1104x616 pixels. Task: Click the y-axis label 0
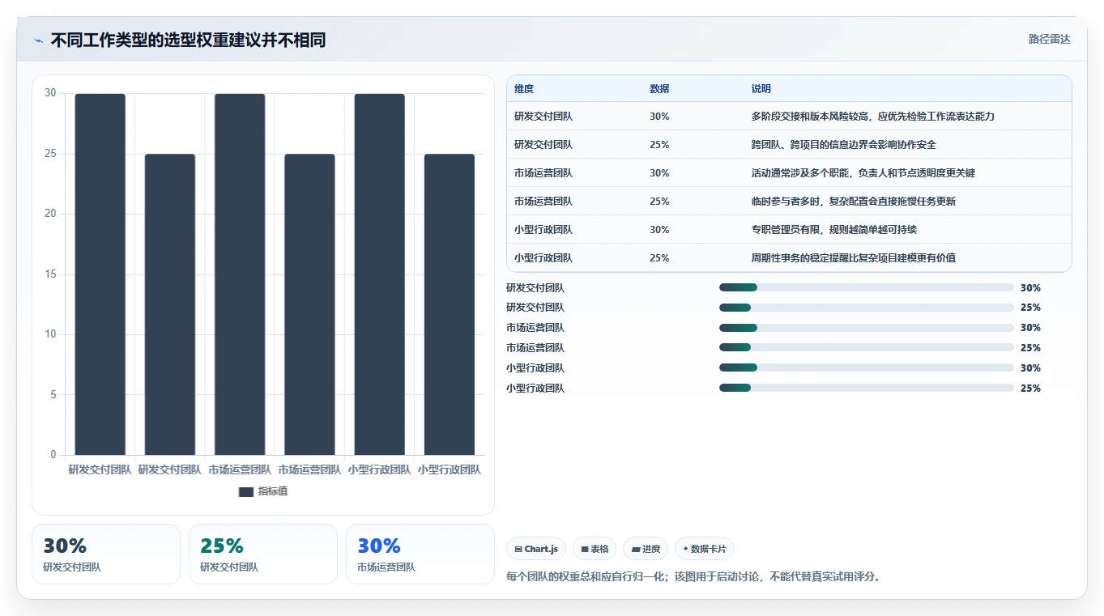click(53, 455)
